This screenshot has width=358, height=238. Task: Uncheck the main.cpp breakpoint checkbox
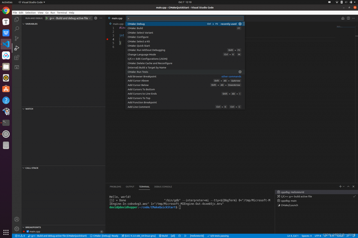[x=28, y=232]
